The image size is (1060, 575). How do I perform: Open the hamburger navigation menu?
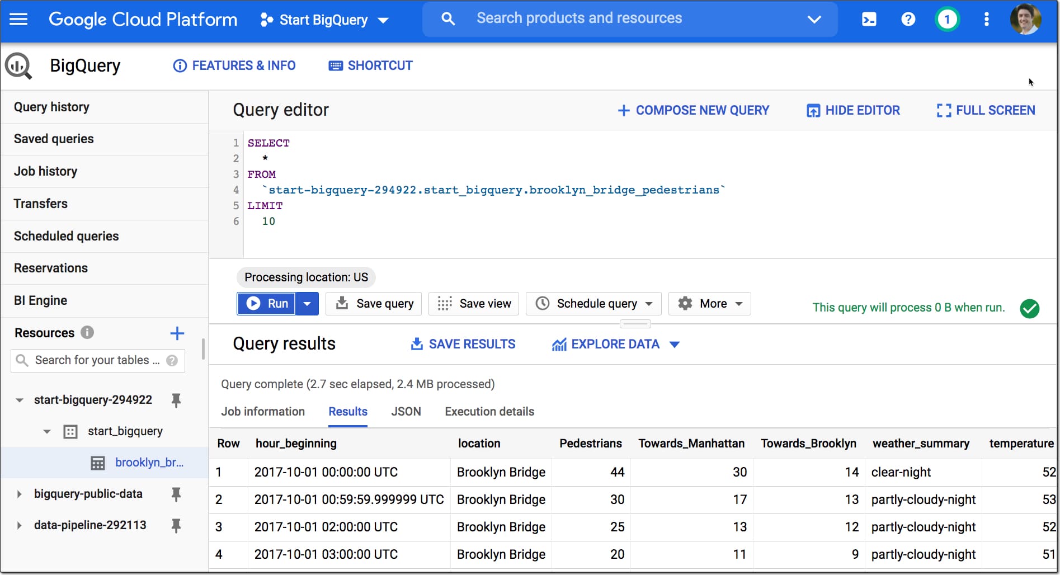tap(18, 20)
